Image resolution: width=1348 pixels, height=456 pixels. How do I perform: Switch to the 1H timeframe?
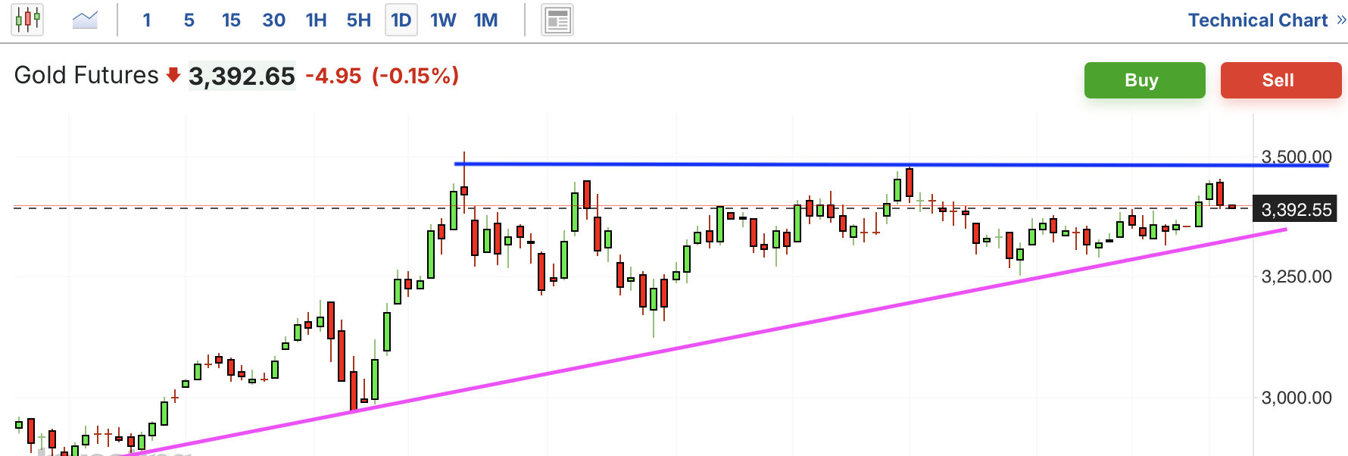317,20
